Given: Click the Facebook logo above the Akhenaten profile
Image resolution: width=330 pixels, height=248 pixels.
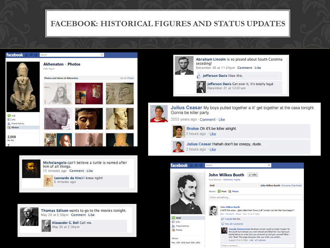Looking at the screenshot, I should tap(14, 55).
